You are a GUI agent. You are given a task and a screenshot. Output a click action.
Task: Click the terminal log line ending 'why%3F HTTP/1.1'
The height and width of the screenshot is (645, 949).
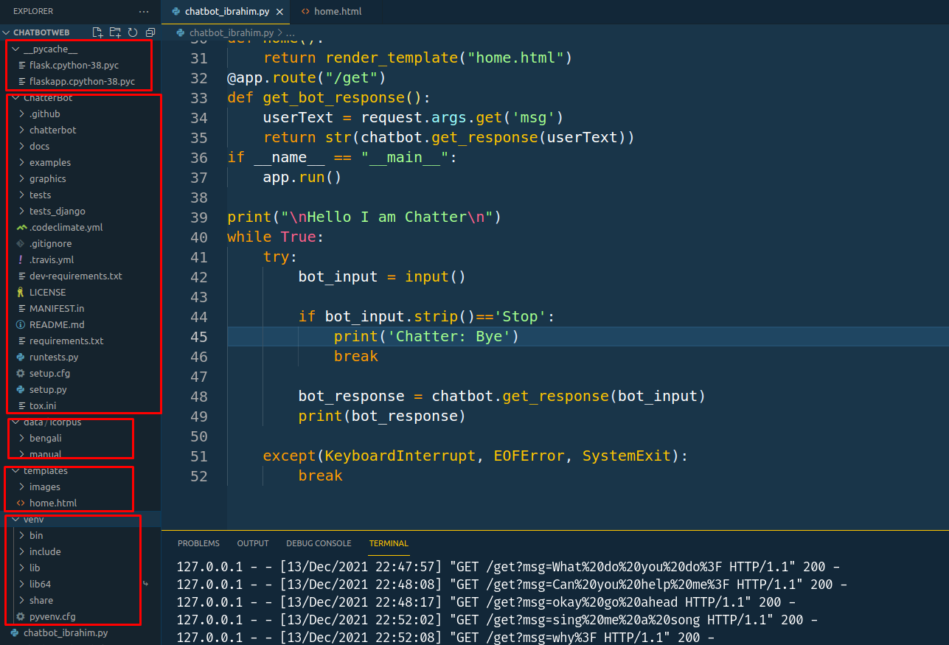click(x=446, y=638)
